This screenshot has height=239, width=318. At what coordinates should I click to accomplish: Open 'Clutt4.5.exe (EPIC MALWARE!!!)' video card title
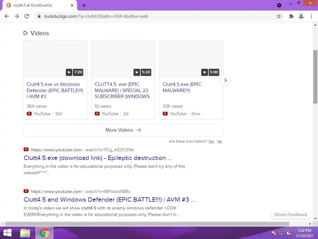[182, 87]
